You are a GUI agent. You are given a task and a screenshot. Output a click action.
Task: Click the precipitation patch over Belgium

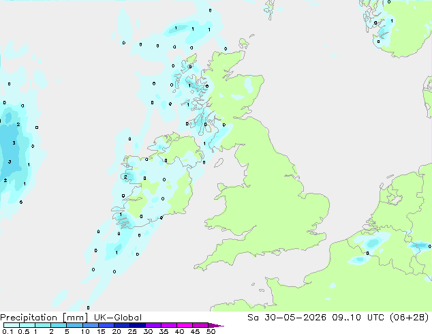point(373,243)
